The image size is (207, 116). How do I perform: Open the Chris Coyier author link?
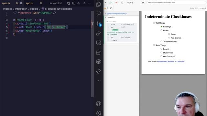[x=180, y=62]
